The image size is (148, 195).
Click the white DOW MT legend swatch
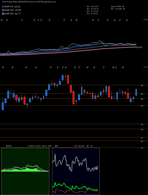(x=3, y=10)
